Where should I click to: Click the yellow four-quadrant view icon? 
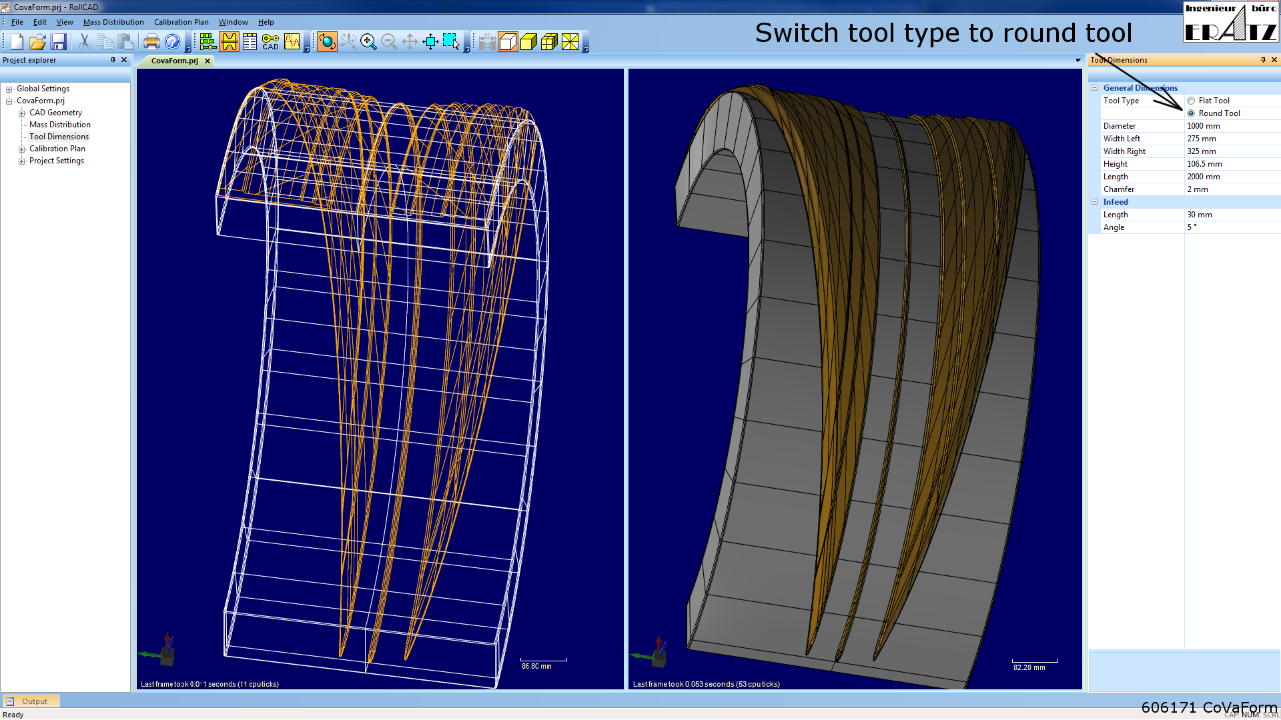[x=570, y=42]
